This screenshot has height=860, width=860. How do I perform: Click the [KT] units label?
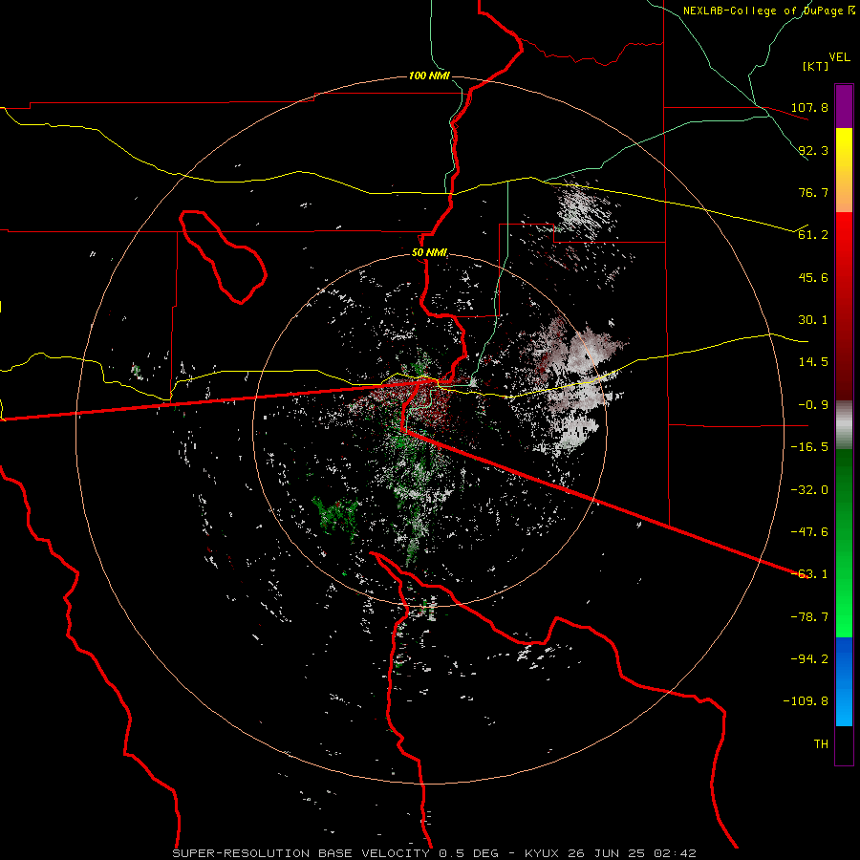815,66
